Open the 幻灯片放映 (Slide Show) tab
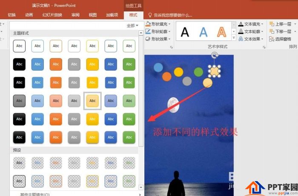This screenshot has width=298, height=196. [52, 15]
